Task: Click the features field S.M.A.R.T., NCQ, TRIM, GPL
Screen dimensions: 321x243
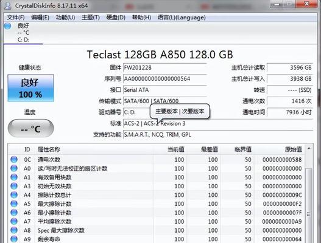Action: (x=218, y=135)
